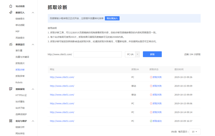Image resolution: width=215 pixels, height=136 pixels.
Task: Click the 抓取状态 column header
Action: click(154, 69)
